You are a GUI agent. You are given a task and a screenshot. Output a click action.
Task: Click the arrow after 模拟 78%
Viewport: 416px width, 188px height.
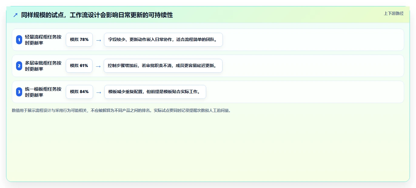tap(99, 40)
